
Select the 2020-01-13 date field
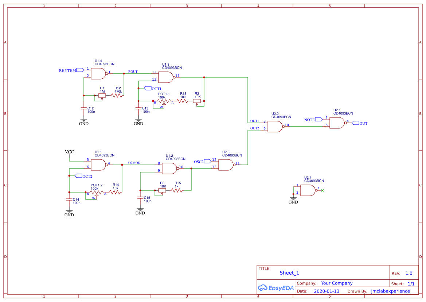(326, 291)
